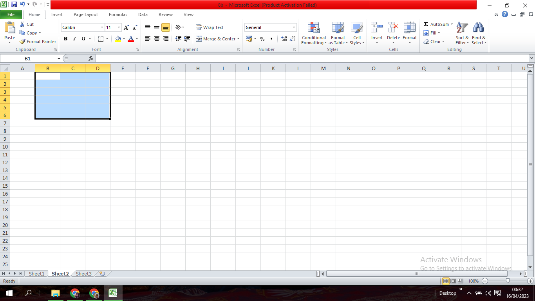The height and width of the screenshot is (301, 535).
Task: Click into the formula bar
Action: point(312,58)
